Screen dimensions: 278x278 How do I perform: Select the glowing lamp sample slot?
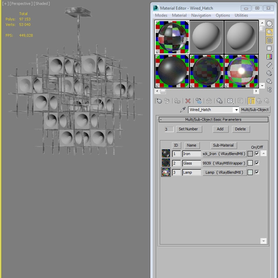pos(241,71)
